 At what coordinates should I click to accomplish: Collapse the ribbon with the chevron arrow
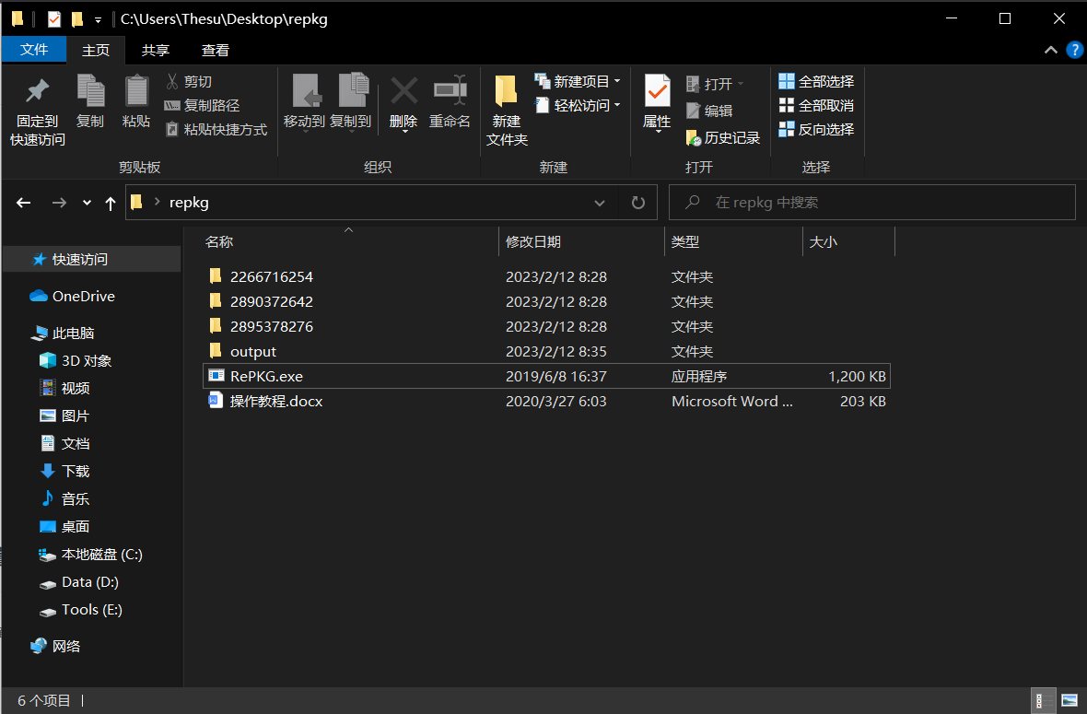[1051, 50]
